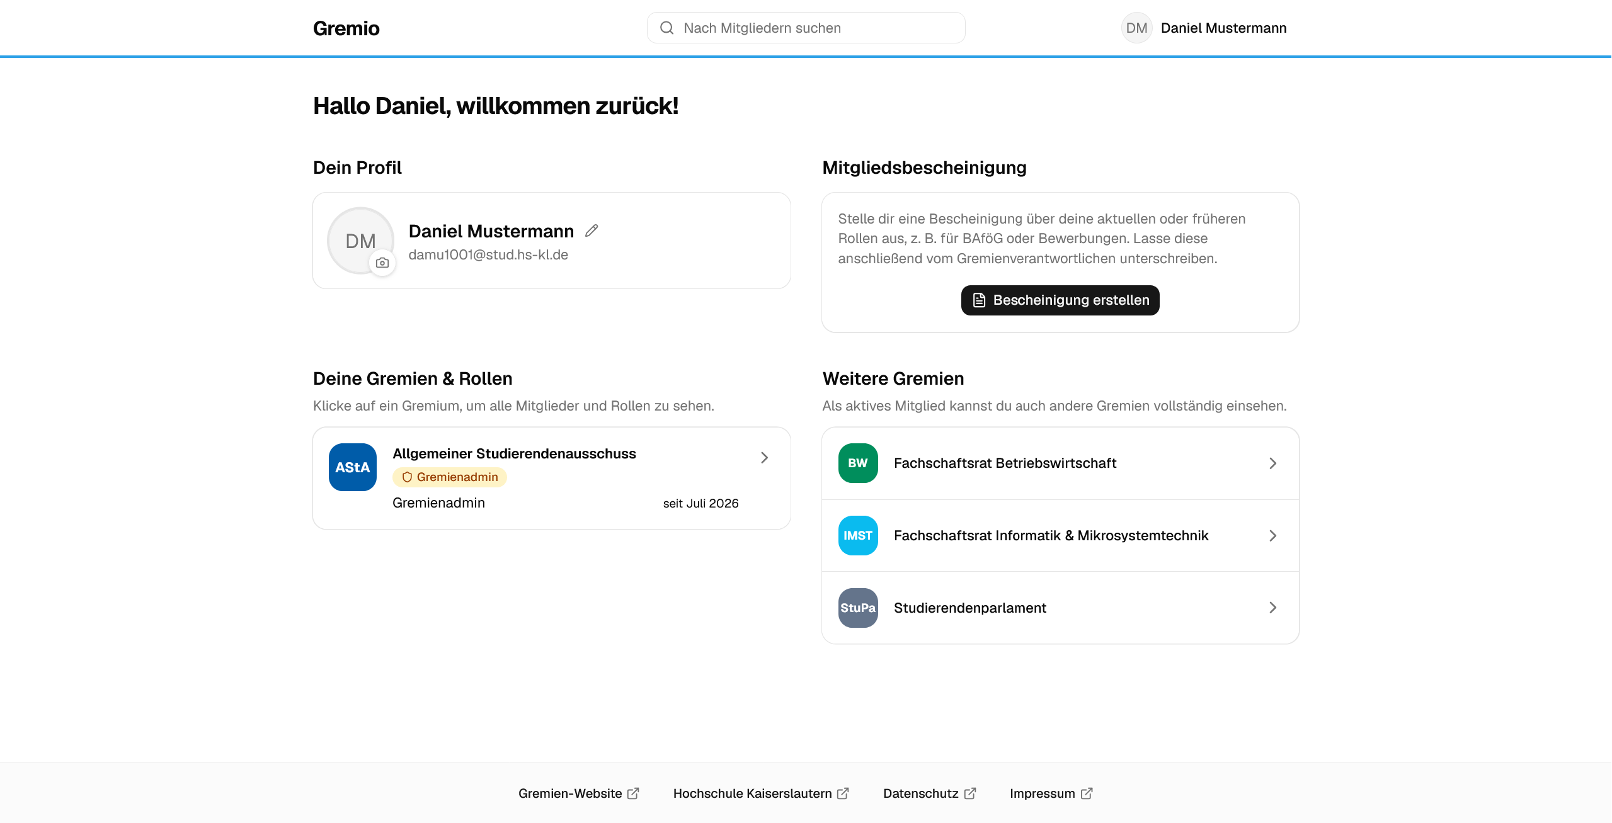Click the shield icon in the Gremienadmin badge
The width and height of the screenshot is (1612, 823).
coord(407,477)
